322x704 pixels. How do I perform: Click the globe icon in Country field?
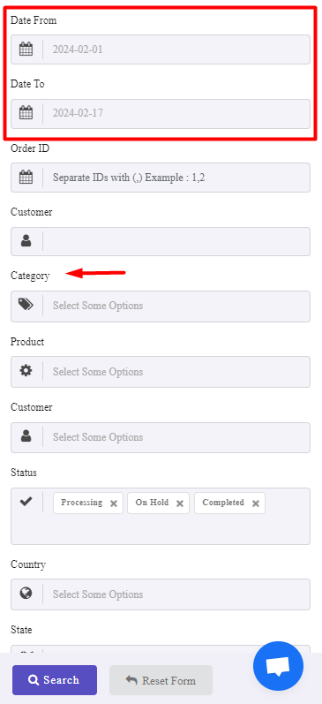pos(26,594)
